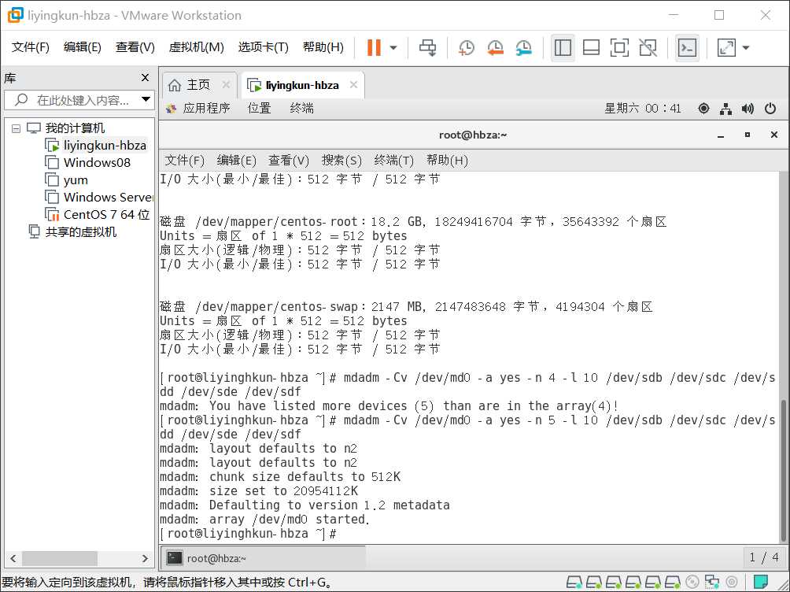Open the terminal 编辑(E) menu
The height and width of the screenshot is (592, 790).
(236, 161)
